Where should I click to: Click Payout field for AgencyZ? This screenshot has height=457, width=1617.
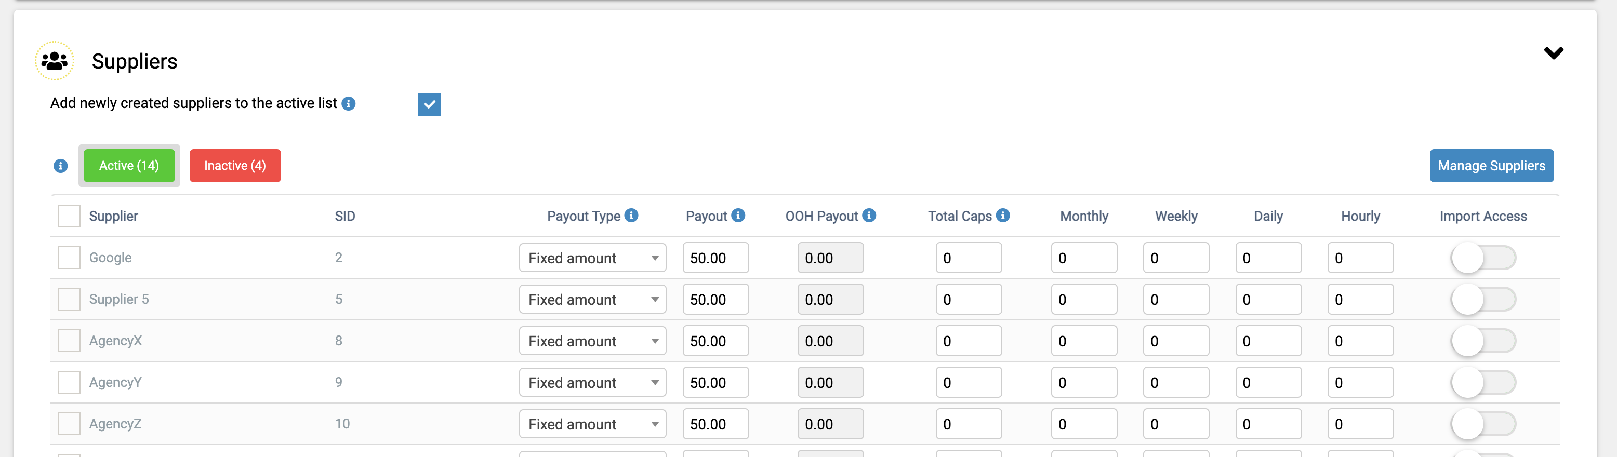pyautogui.click(x=715, y=424)
